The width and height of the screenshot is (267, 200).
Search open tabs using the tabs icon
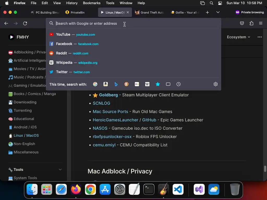pos(168,84)
